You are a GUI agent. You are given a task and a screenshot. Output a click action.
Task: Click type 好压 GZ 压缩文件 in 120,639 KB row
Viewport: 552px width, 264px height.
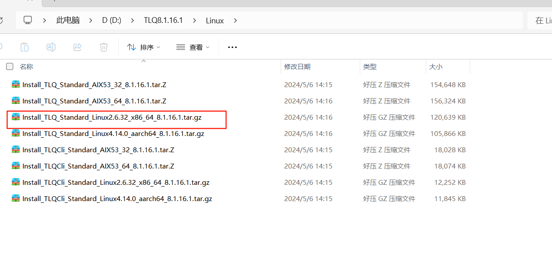click(389, 117)
